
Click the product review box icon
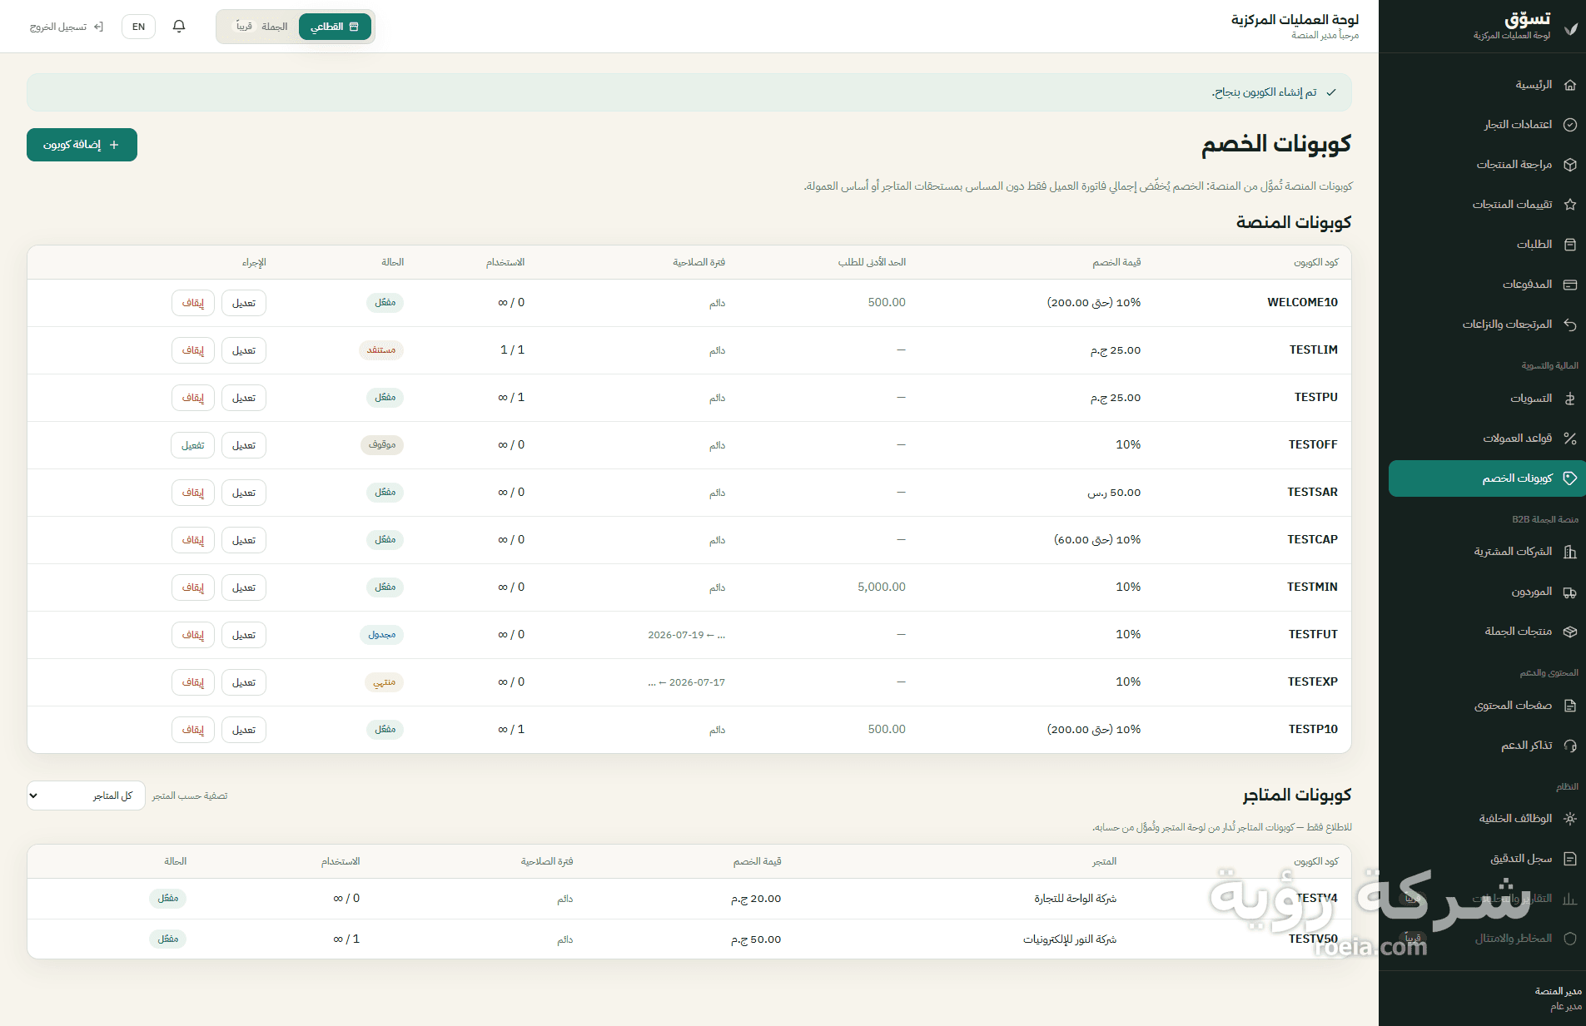pyautogui.click(x=1569, y=165)
